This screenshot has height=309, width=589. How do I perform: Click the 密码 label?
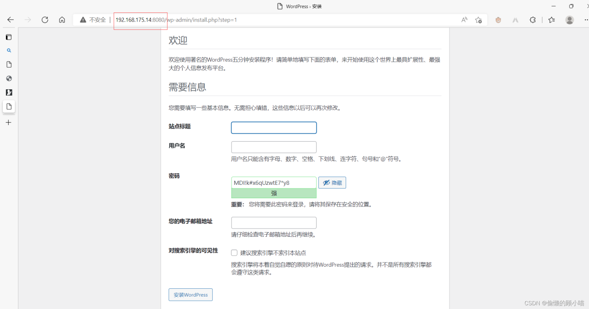[174, 176]
